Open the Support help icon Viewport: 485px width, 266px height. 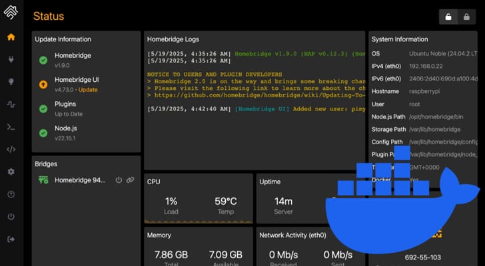(11, 194)
